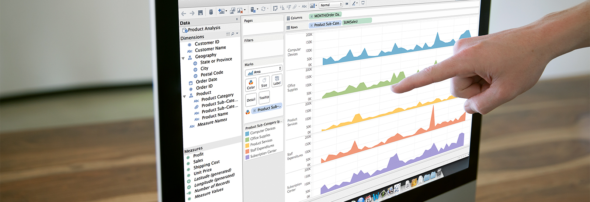This screenshot has height=202, width=590.
Task: Open the Calendar app in the Dock
Action: (x=369, y=199)
